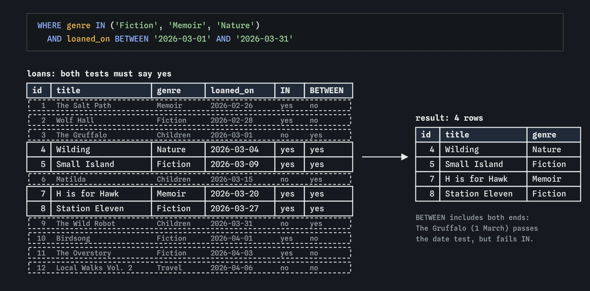Select the 'Memoir' string in the SQL clause

click(187, 25)
